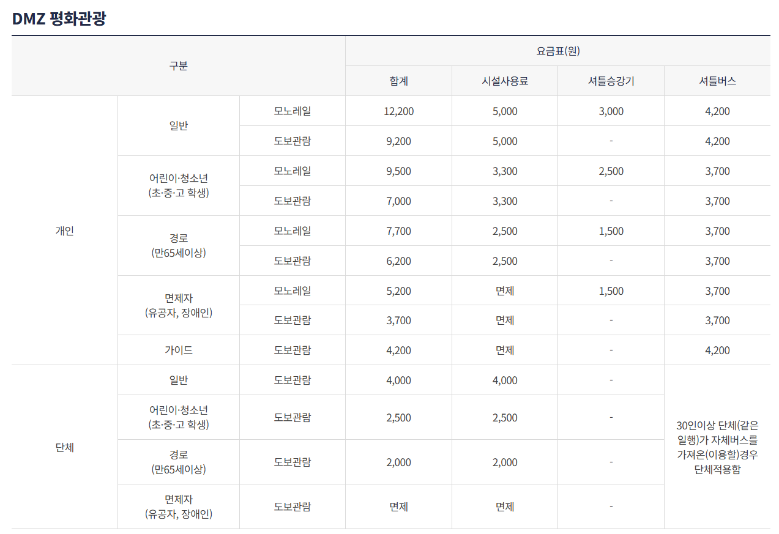Click 4,200 셔틀버스 in the 가이드 row
Image resolution: width=779 pixels, height=534 pixels.
pos(717,350)
